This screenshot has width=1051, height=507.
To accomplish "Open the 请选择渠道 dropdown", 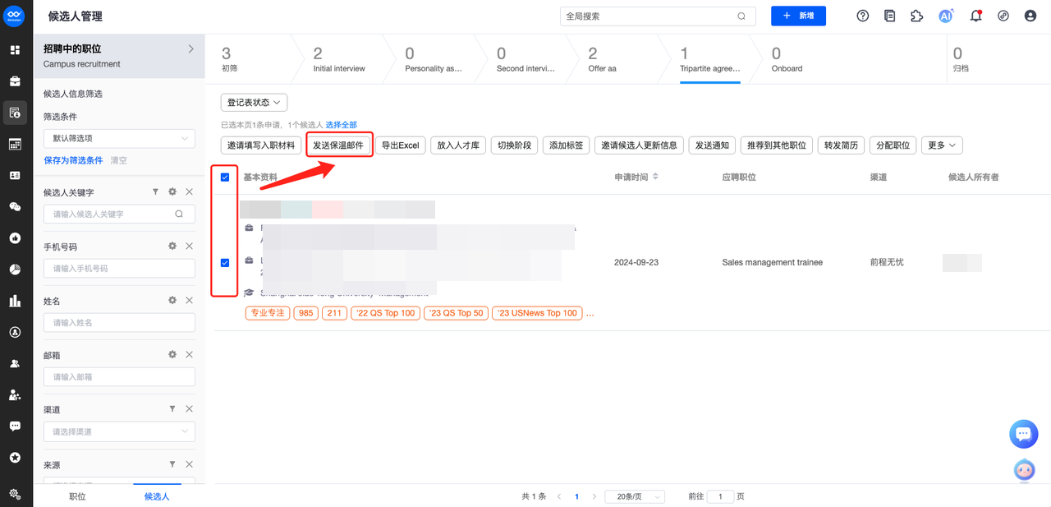I will tap(119, 431).
